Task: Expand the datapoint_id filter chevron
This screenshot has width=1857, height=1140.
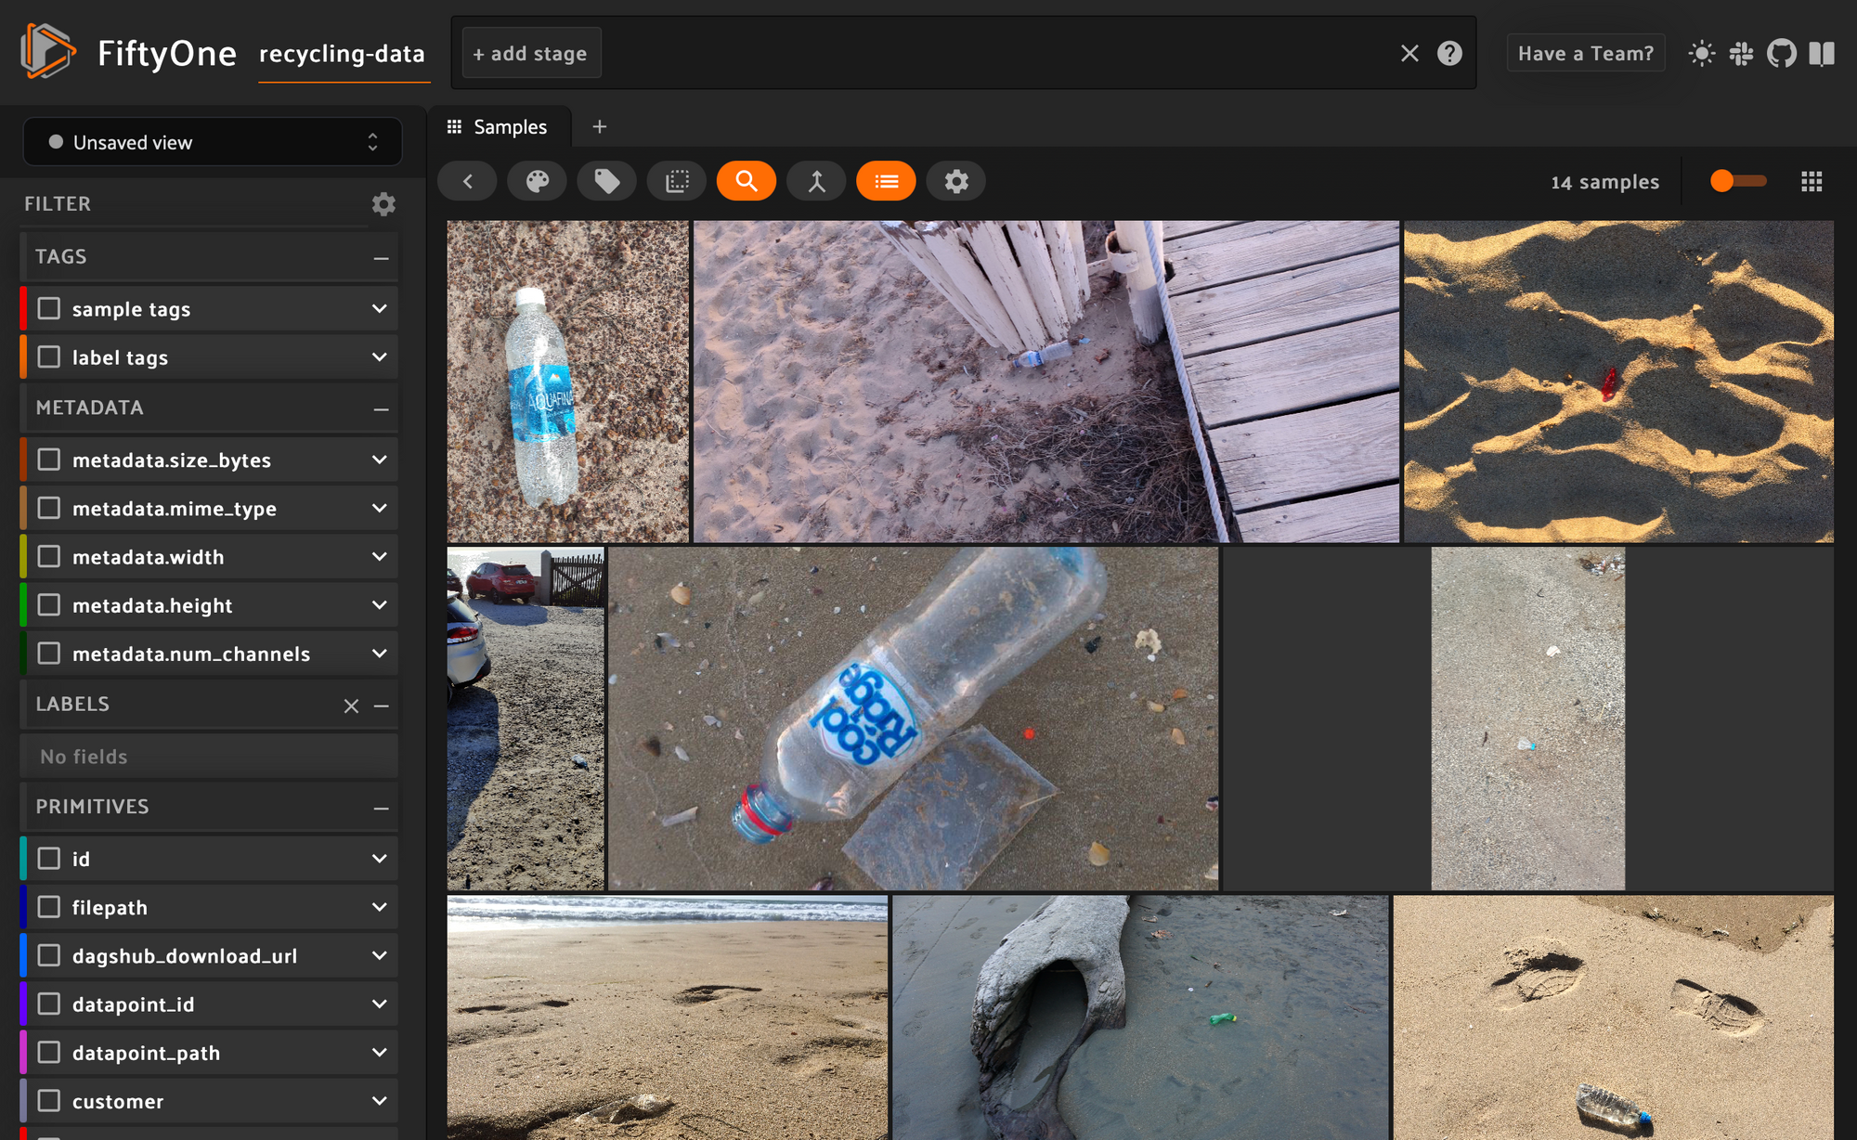Action: click(x=379, y=1004)
